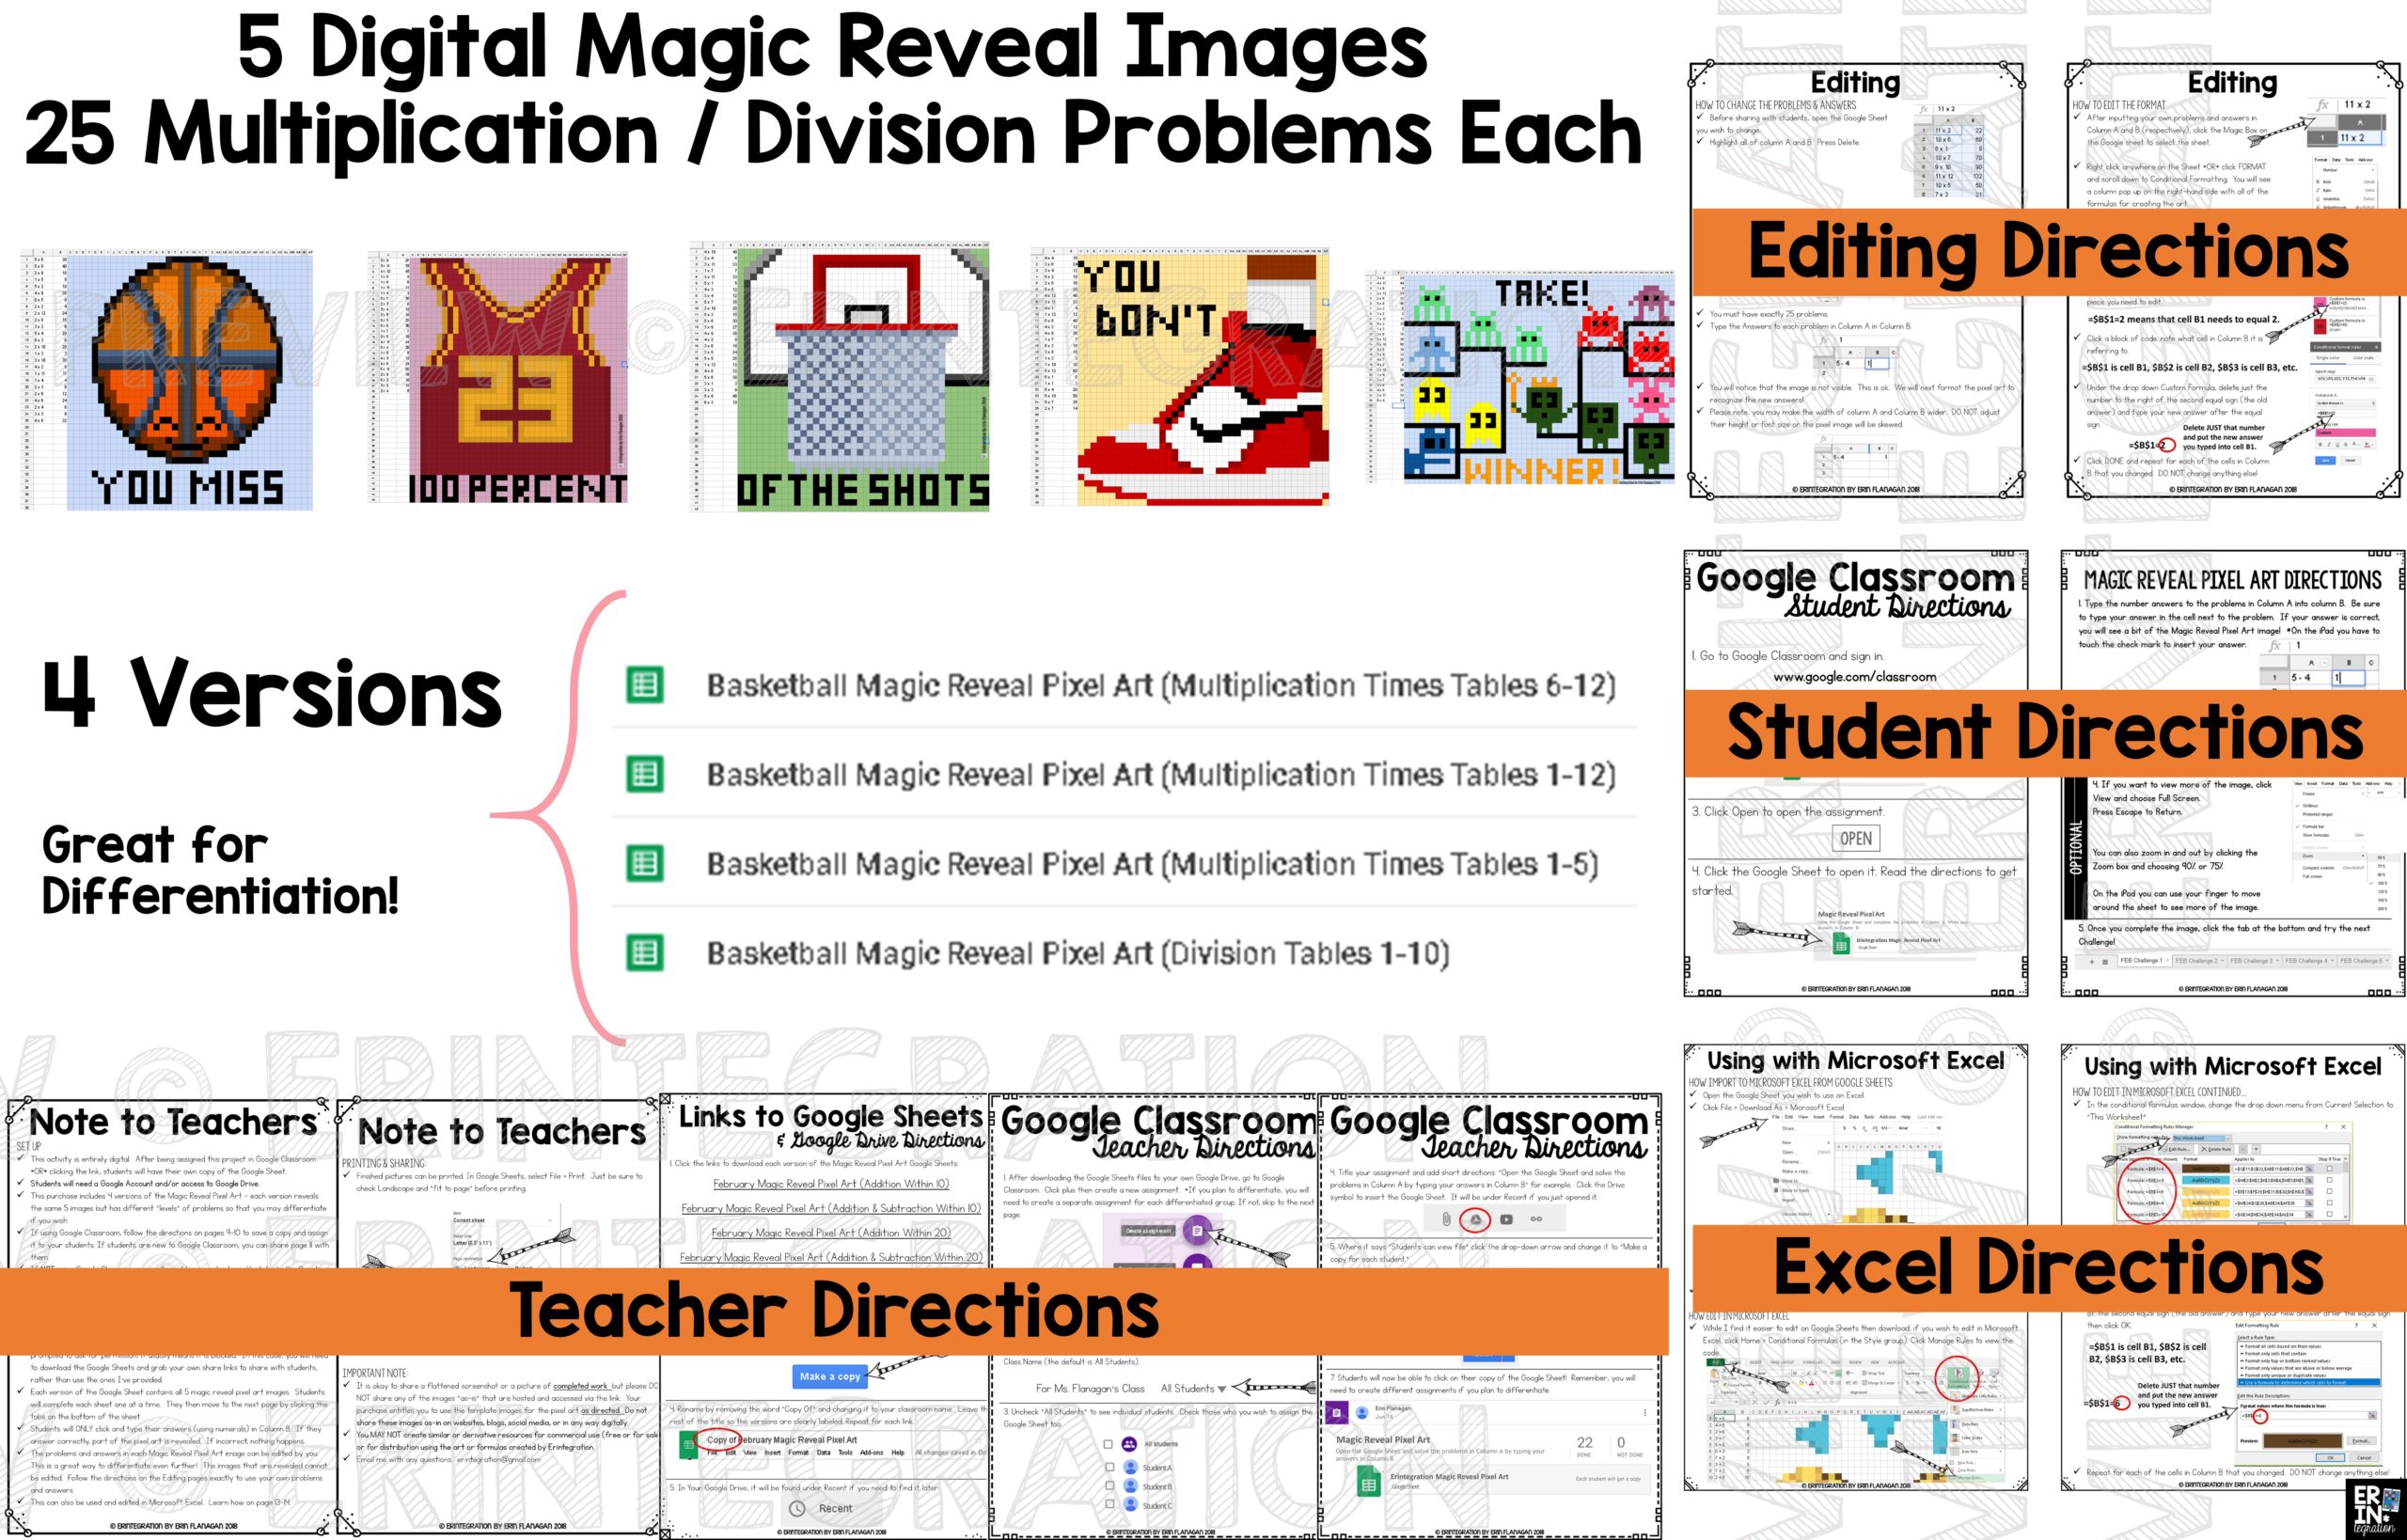The image size is (2407, 1540).
Task: Click Student C's avatar icon
Action: coord(1131,1504)
